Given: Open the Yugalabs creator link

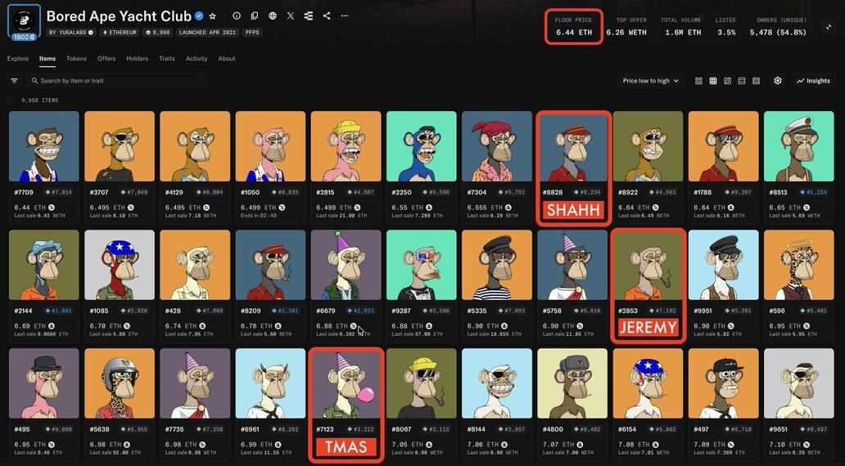Looking at the screenshot, I should click(71, 33).
